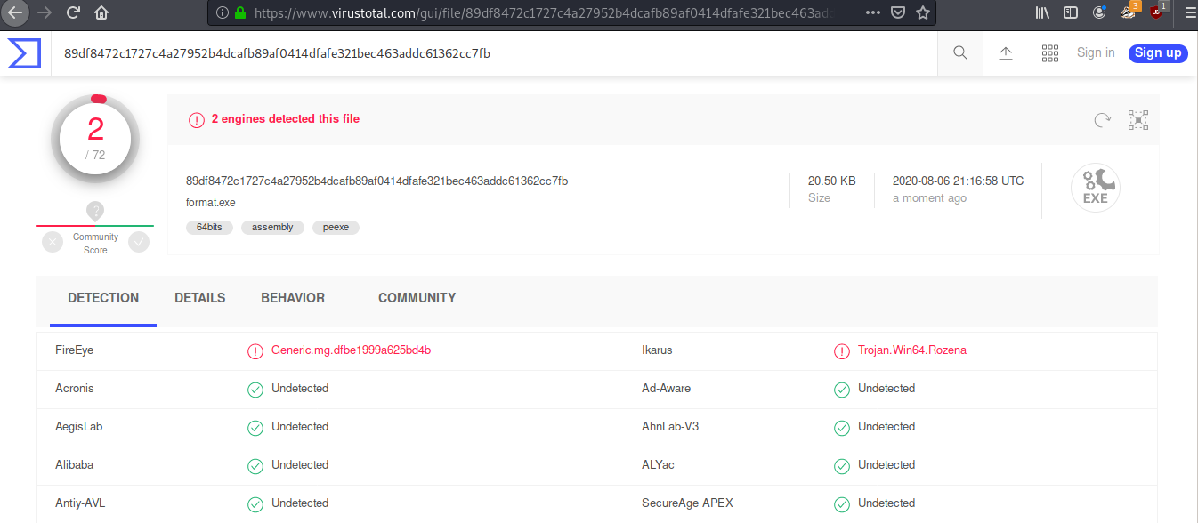Toggle the browser sidebar icon
Image resolution: width=1198 pixels, height=523 pixels.
(1071, 13)
